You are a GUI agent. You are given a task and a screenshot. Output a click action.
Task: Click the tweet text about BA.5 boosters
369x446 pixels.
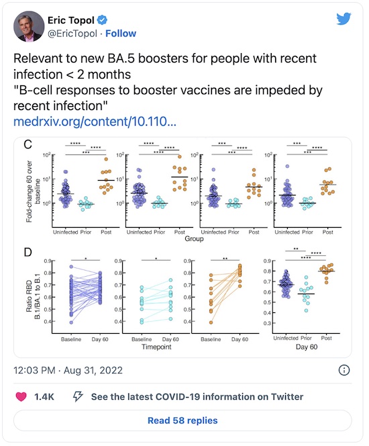(x=165, y=66)
